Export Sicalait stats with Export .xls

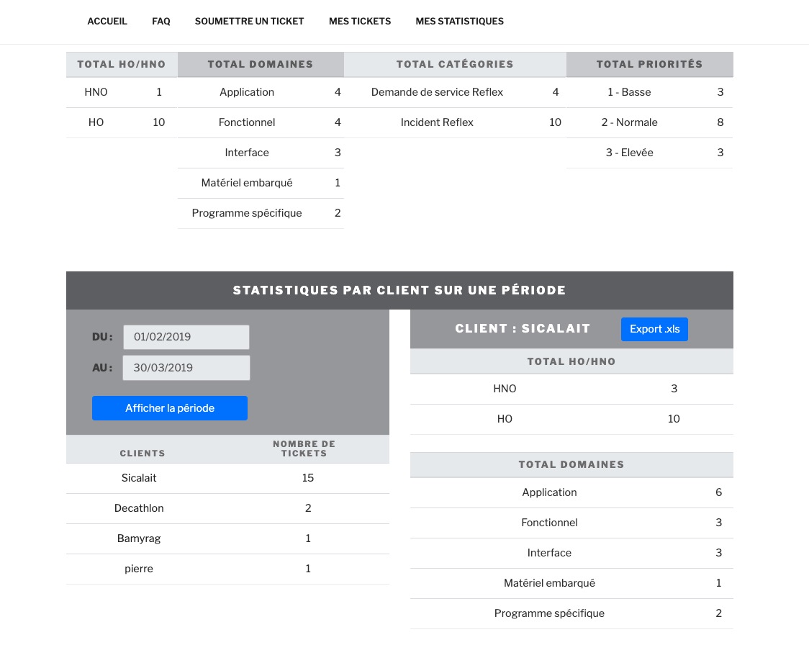[x=654, y=329]
